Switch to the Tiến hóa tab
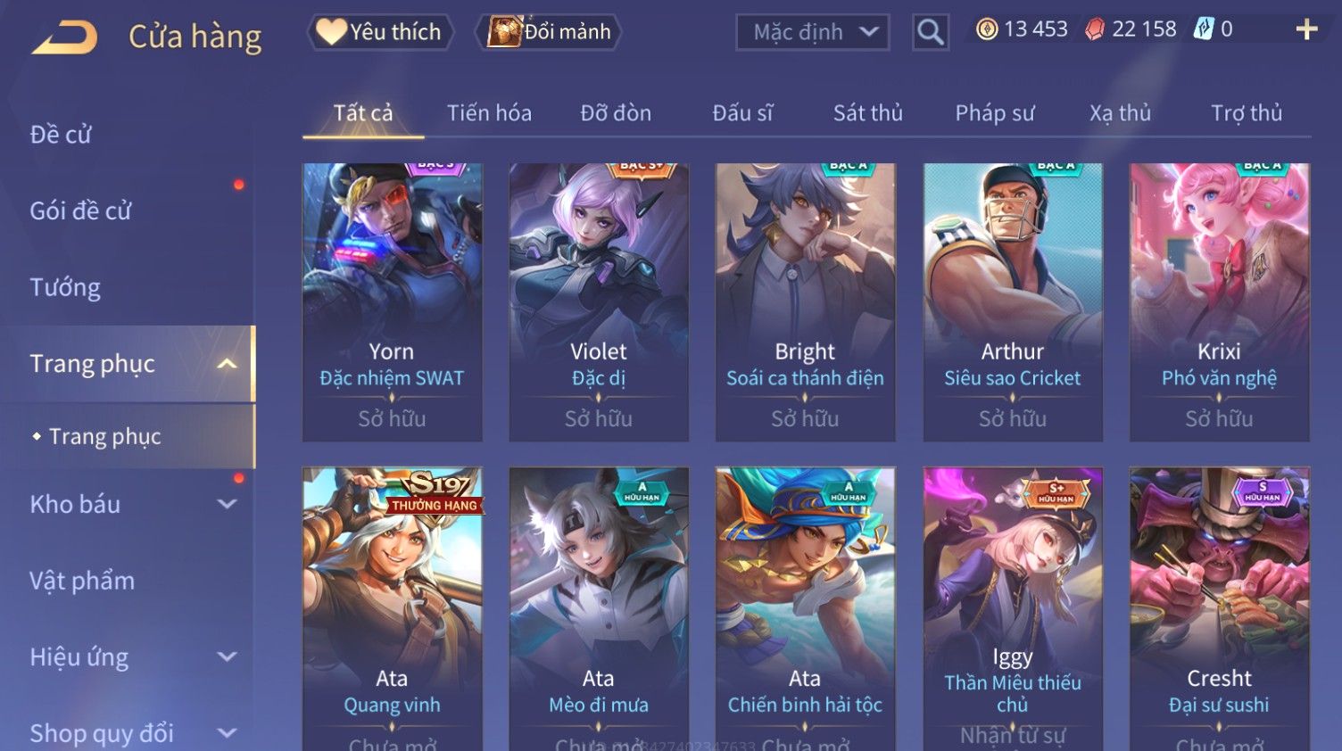 (x=489, y=113)
